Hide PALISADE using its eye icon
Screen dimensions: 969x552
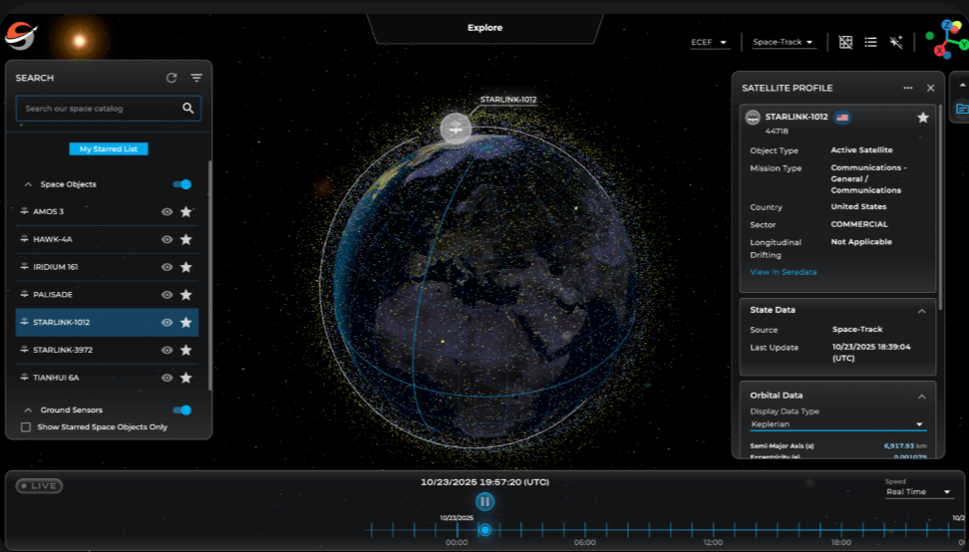coord(166,295)
